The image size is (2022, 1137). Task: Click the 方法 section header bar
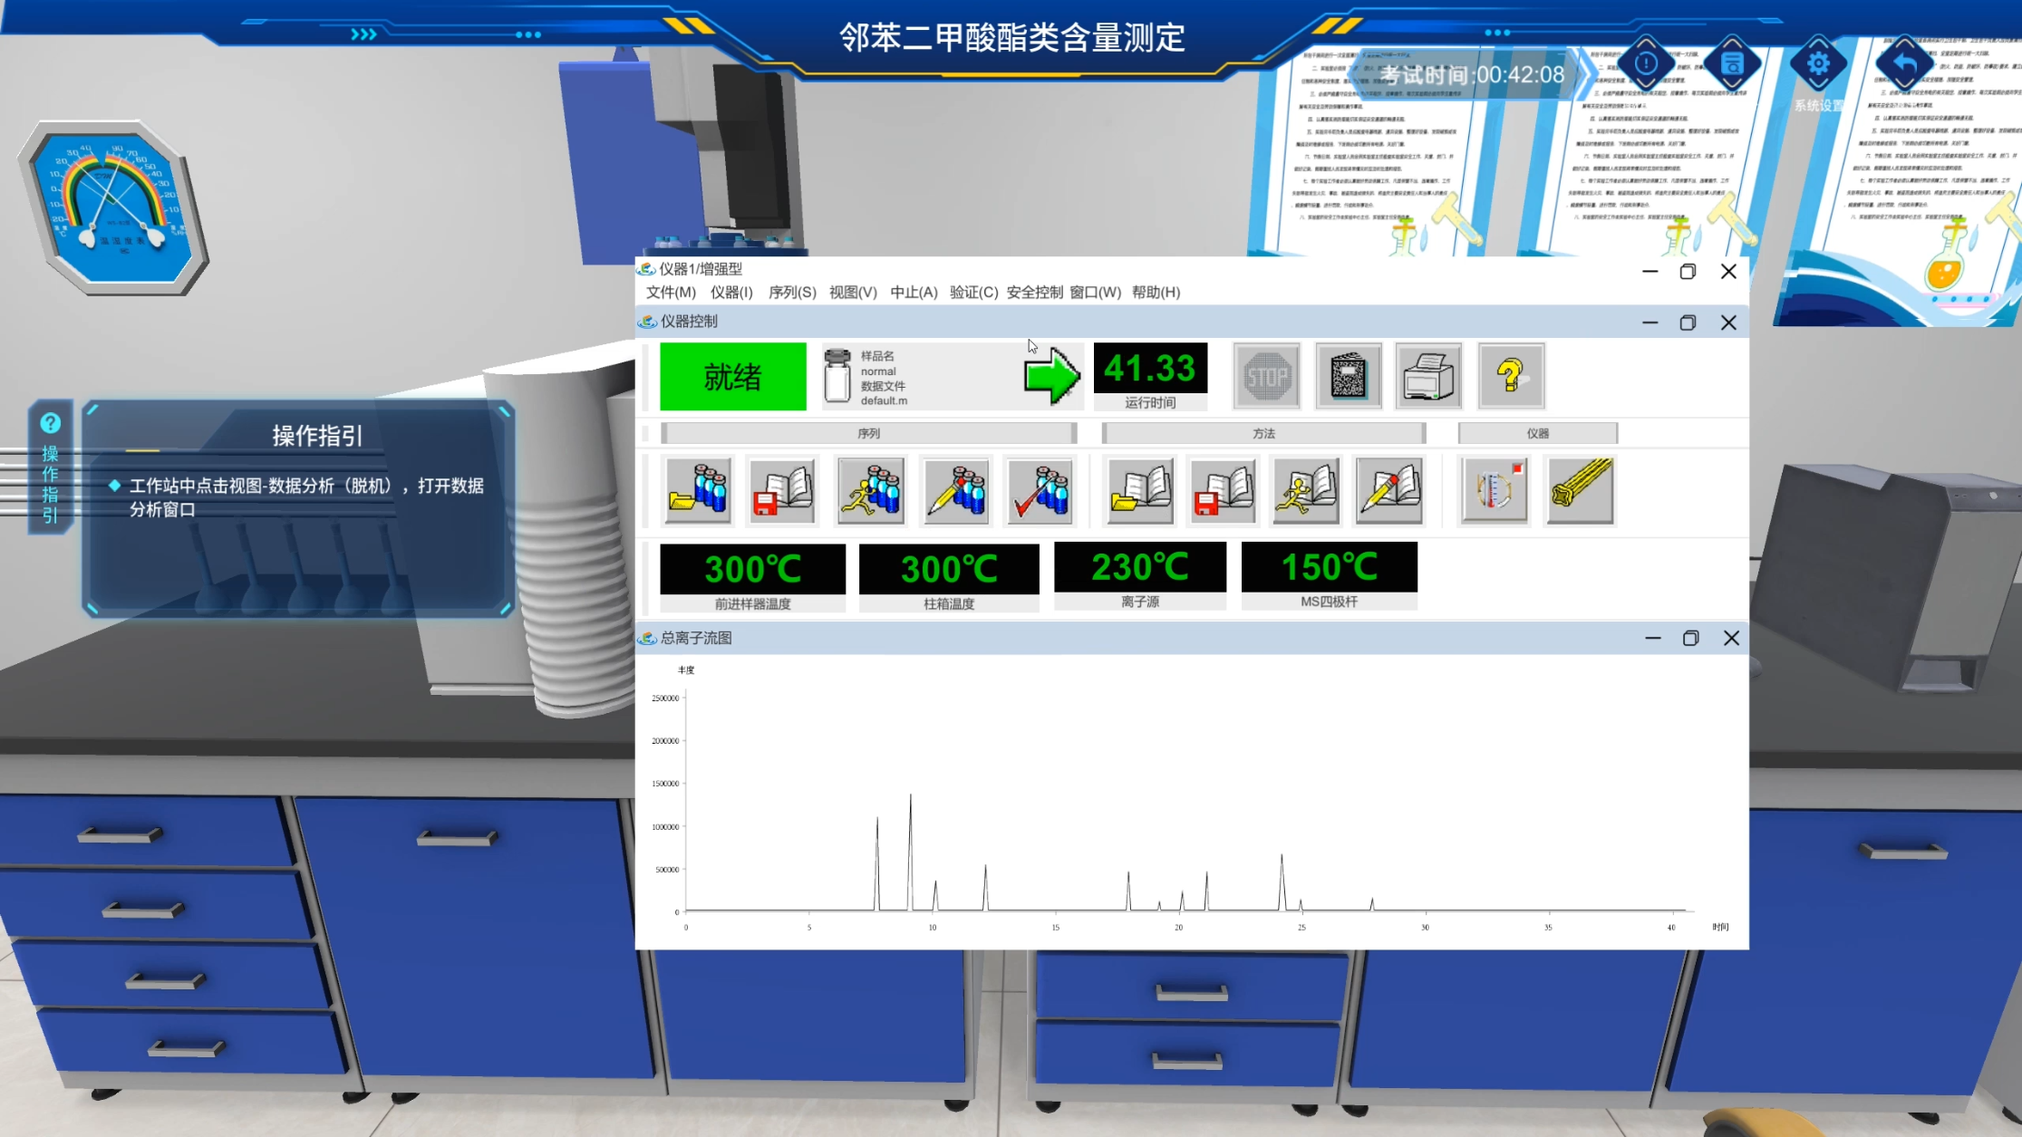click(x=1263, y=433)
